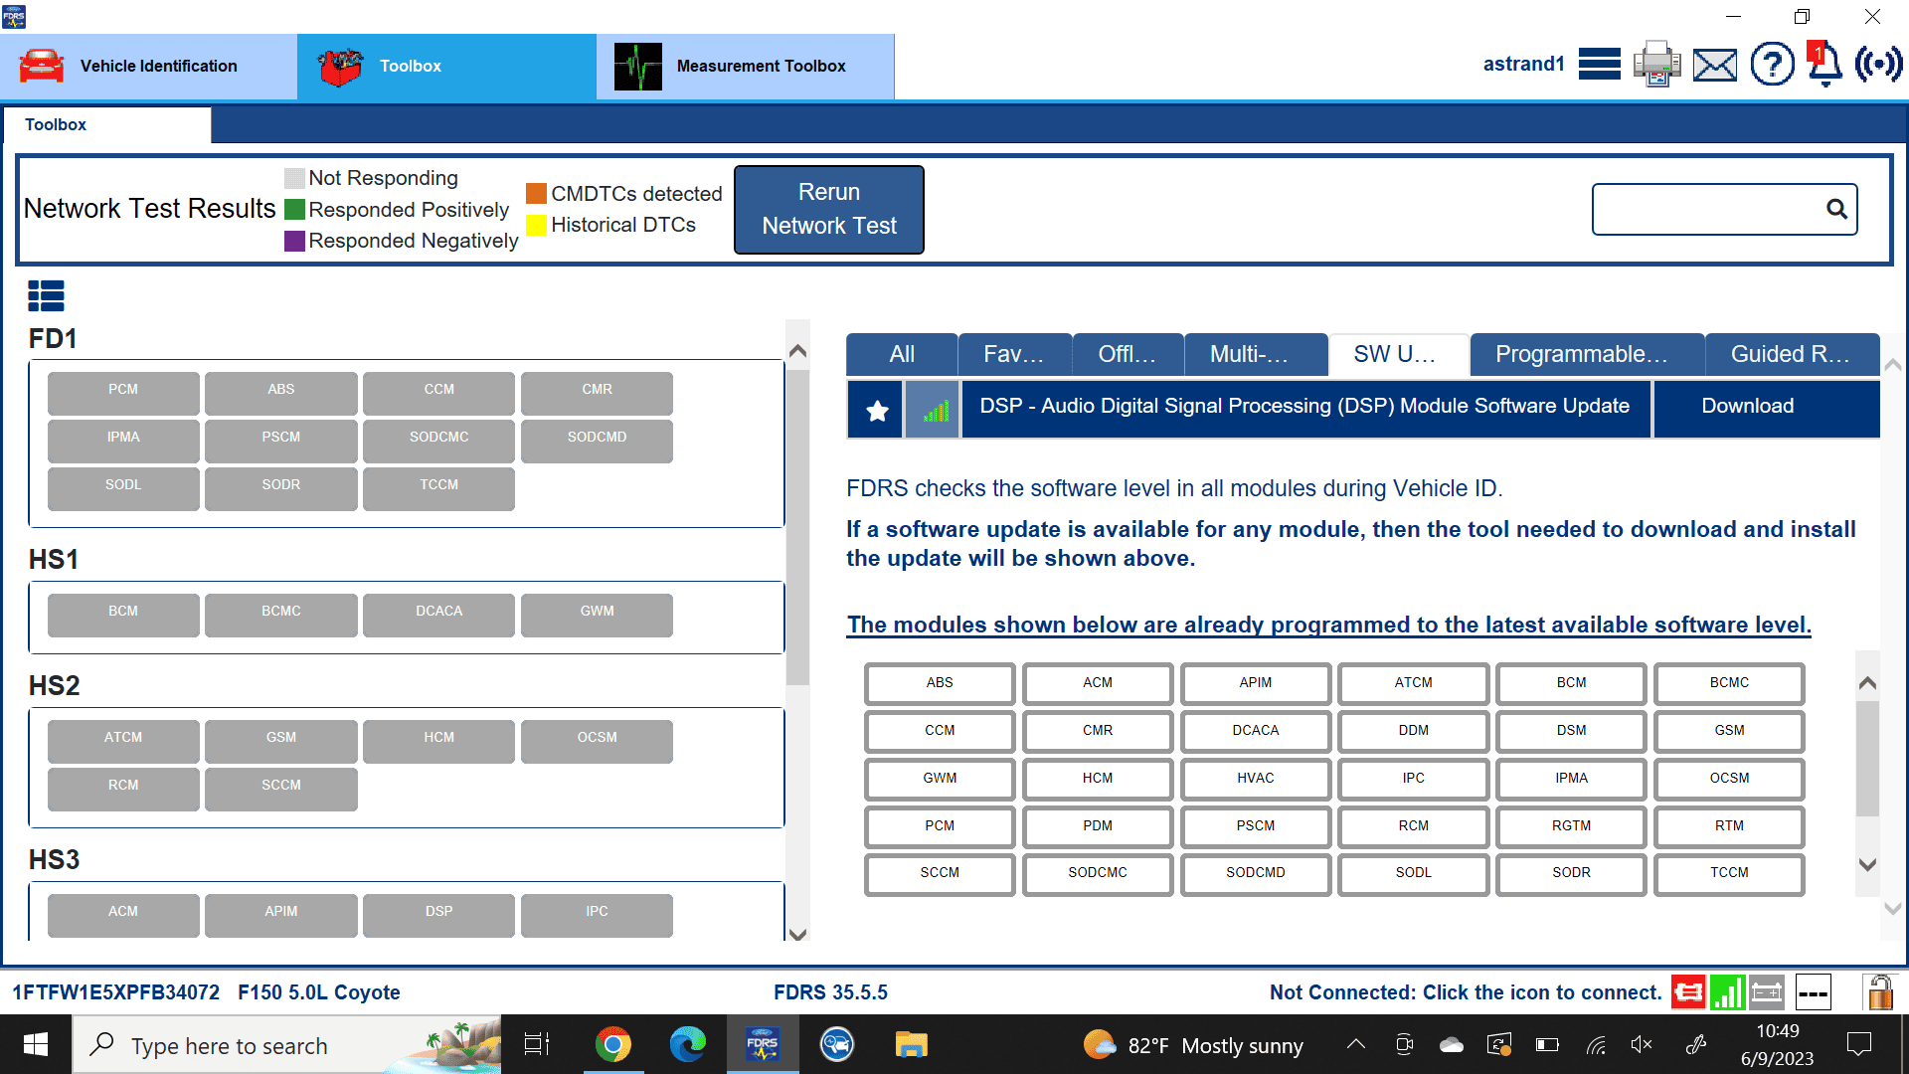Click the green signal strength status icon

coord(1728,991)
